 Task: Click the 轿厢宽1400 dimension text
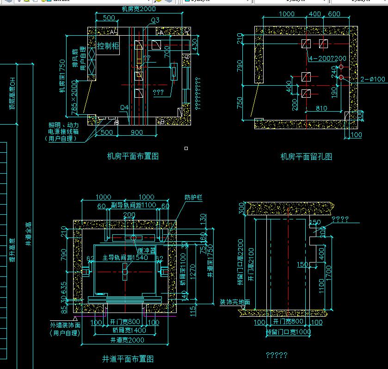coord(129,330)
